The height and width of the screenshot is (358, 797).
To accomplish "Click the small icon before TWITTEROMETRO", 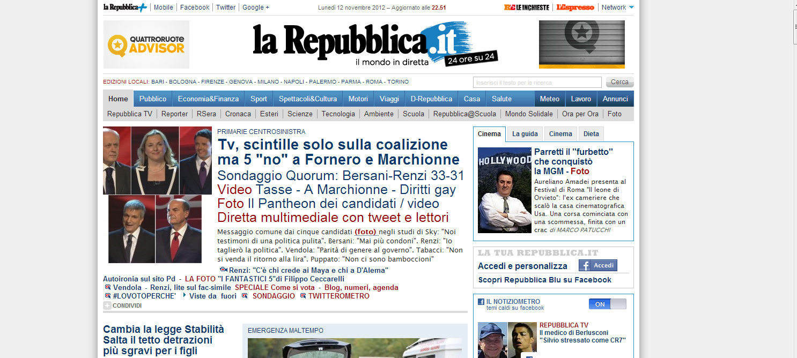I will tap(303, 296).
